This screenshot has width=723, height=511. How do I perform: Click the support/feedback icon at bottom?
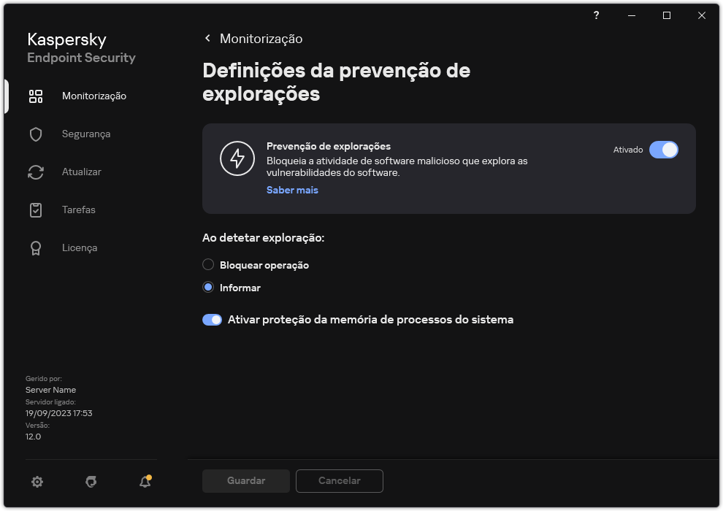coord(91,482)
